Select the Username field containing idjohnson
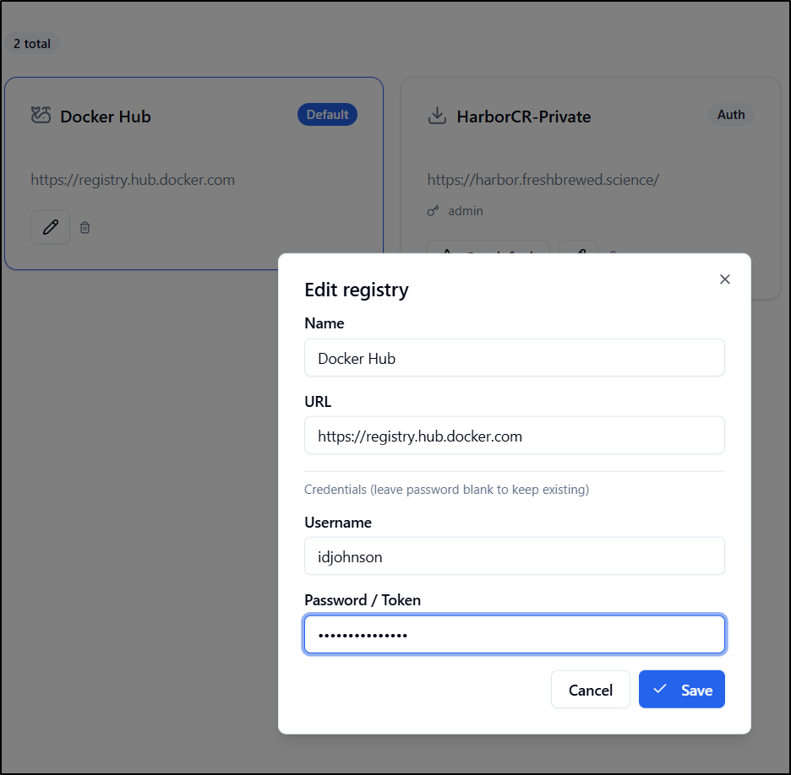 [x=514, y=556]
